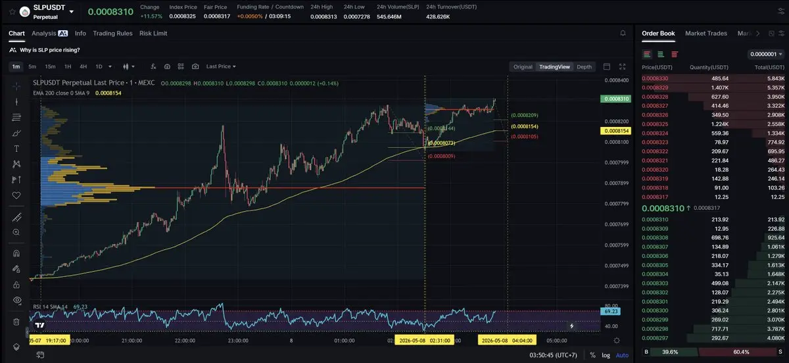This screenshot has width=789, height=363.
Task: Switch to 15m timeframe
Action: coord(50,66)
